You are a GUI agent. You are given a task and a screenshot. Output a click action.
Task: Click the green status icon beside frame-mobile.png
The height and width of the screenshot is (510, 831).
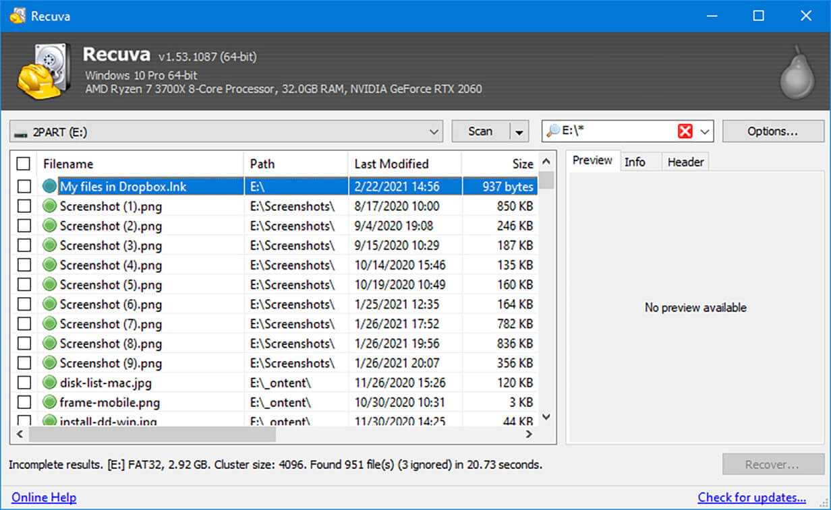coord(50,402)
